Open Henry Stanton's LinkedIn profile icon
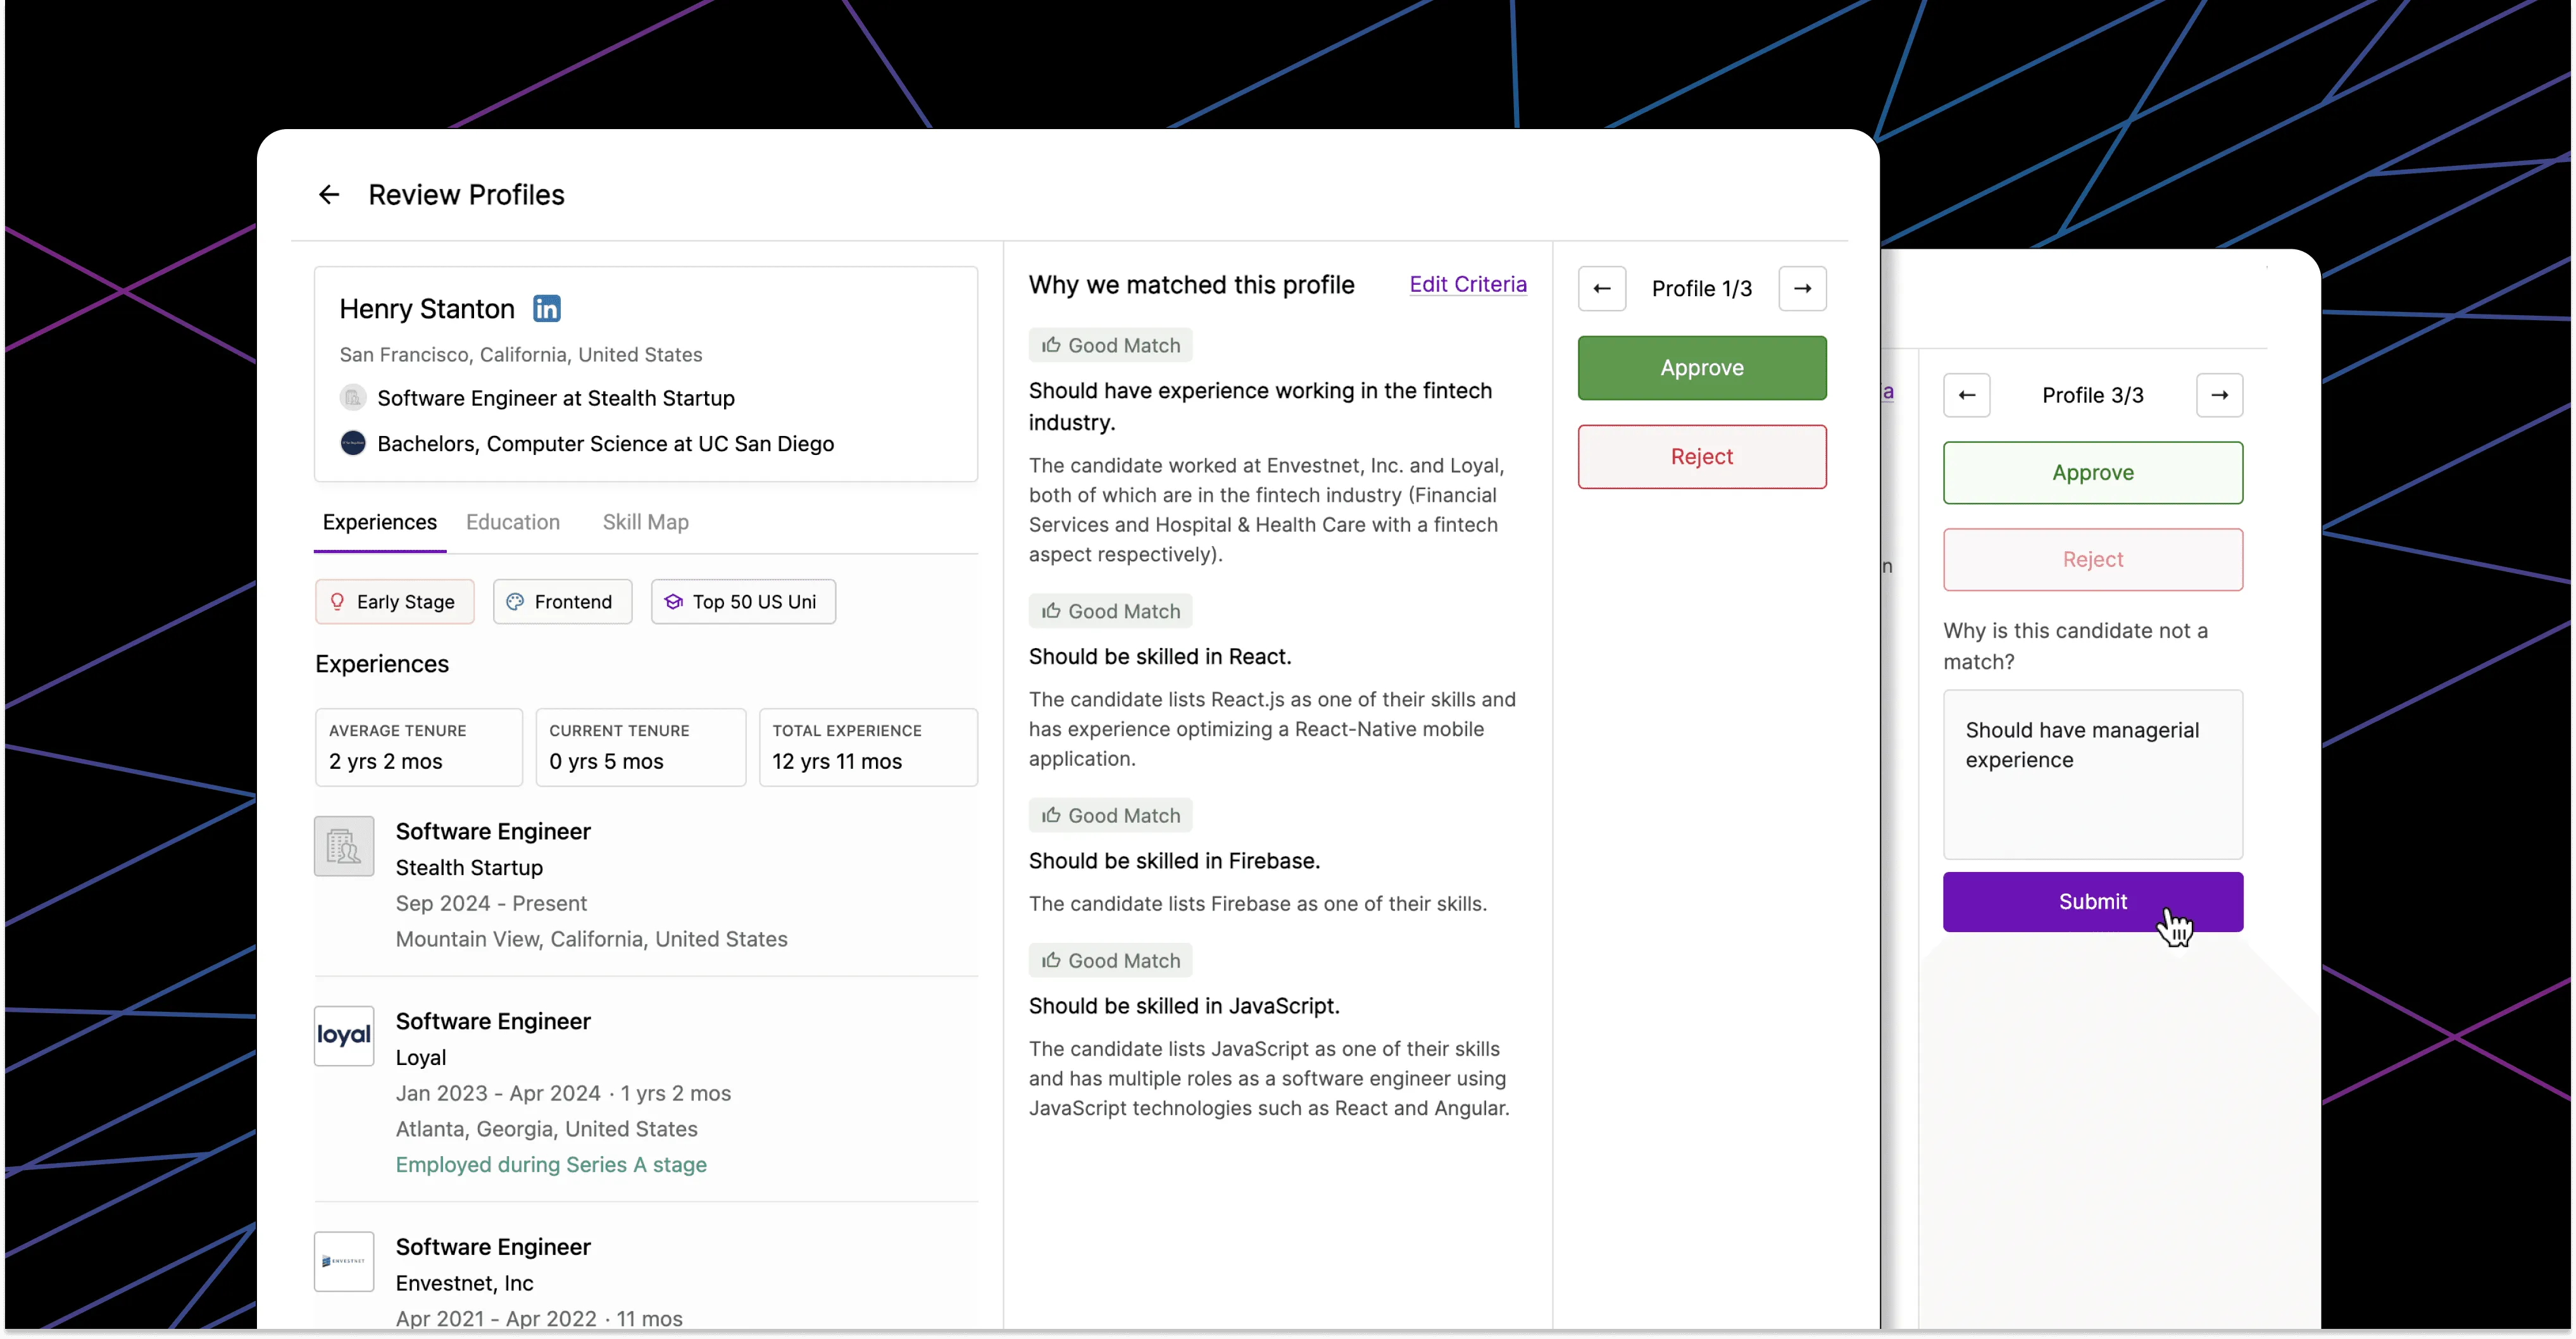The height and width of the screenshot is (1339, 2576). click(x=546, y=309)
